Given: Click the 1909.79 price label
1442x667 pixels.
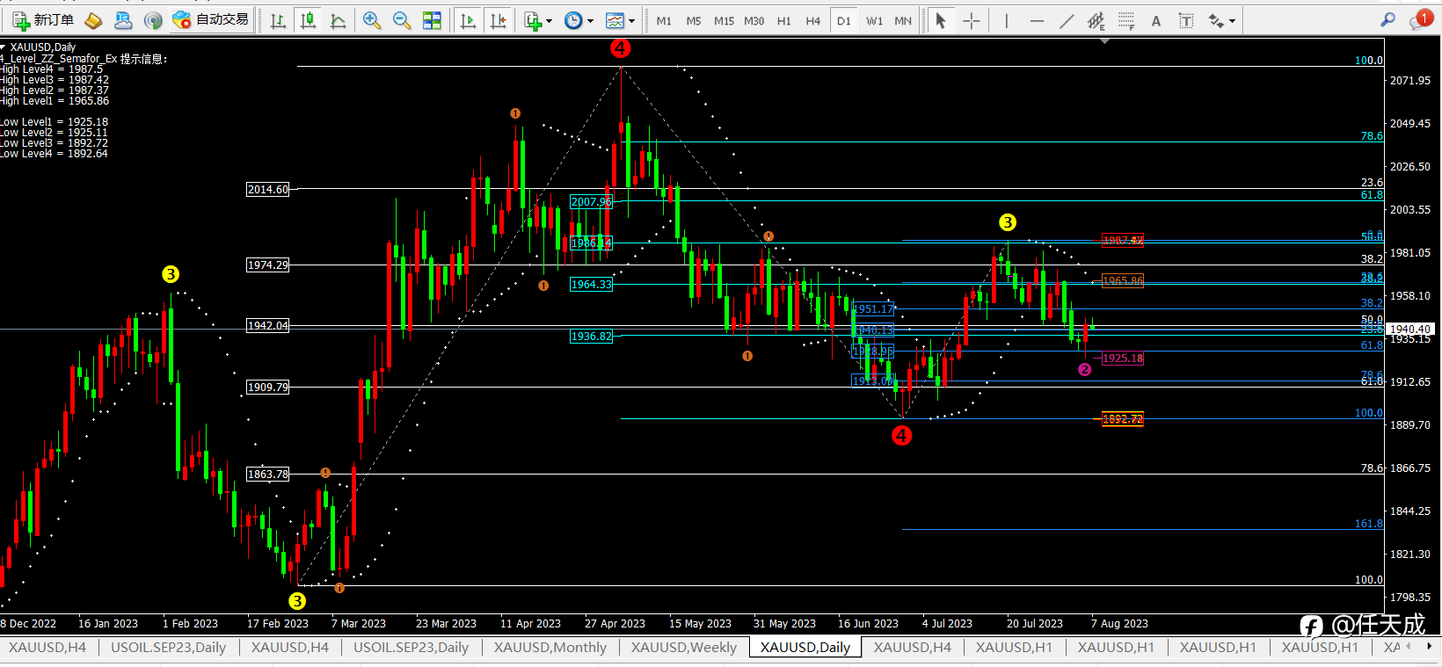Looking at the screenshot, I should [x=268, y=387].
